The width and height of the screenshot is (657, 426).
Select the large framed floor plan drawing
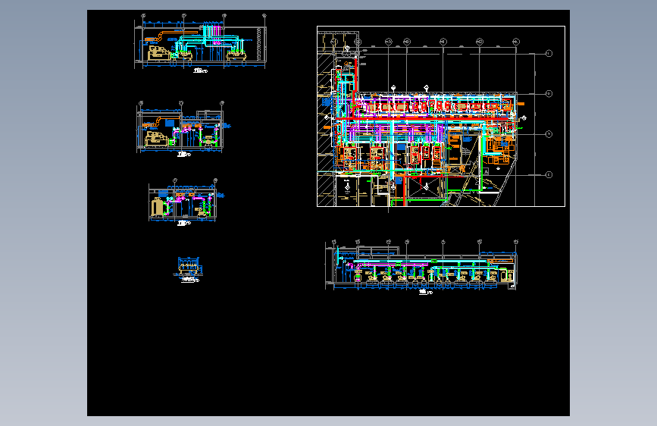(441, 117)
